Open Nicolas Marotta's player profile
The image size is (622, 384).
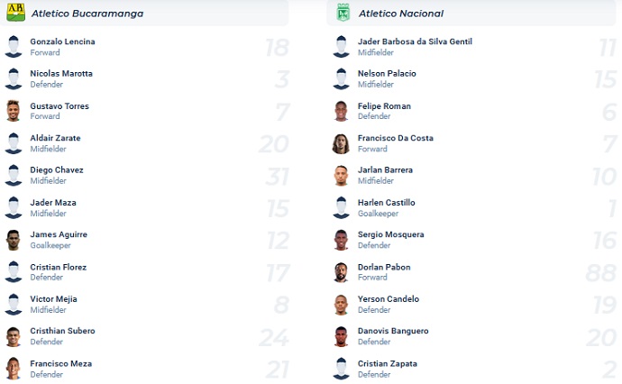tap(61, 74)
